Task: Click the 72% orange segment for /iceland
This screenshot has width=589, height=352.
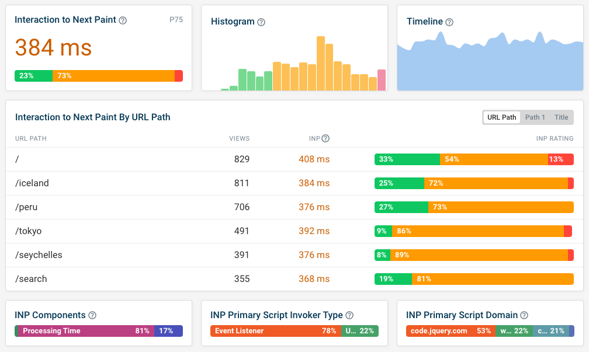Action: coord(496,183)
